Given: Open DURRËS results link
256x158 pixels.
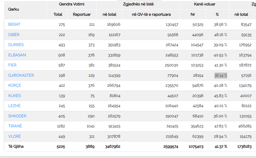Looking at the screenshot, I should click(16, 45).
